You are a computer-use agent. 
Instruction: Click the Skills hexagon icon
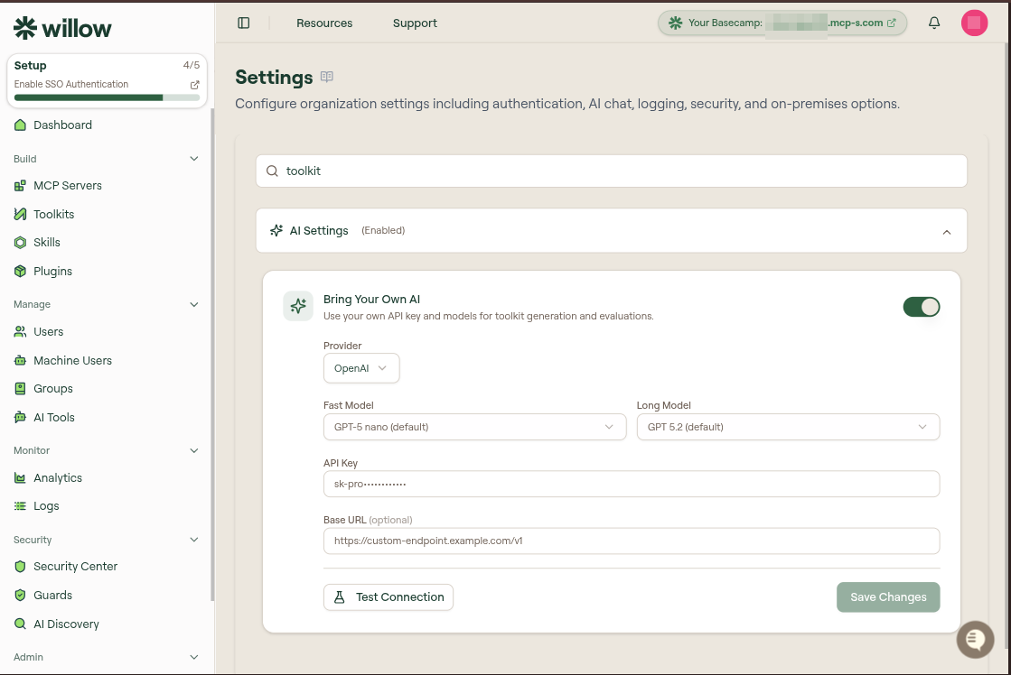20,242
